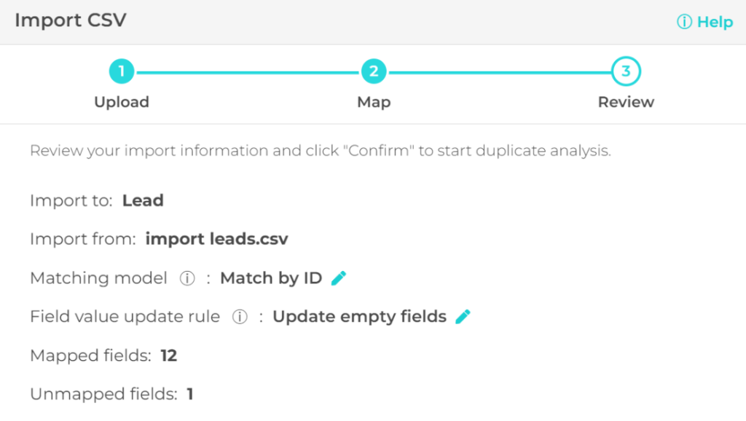
Task: Click the Match by ID value text
Action: (271, 278)
